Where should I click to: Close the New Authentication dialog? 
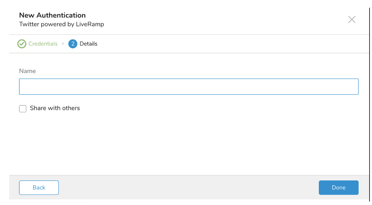click(352, 20)
